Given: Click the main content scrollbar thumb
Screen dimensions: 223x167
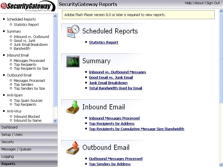Looking at the screenshot, I should point(221,58).
